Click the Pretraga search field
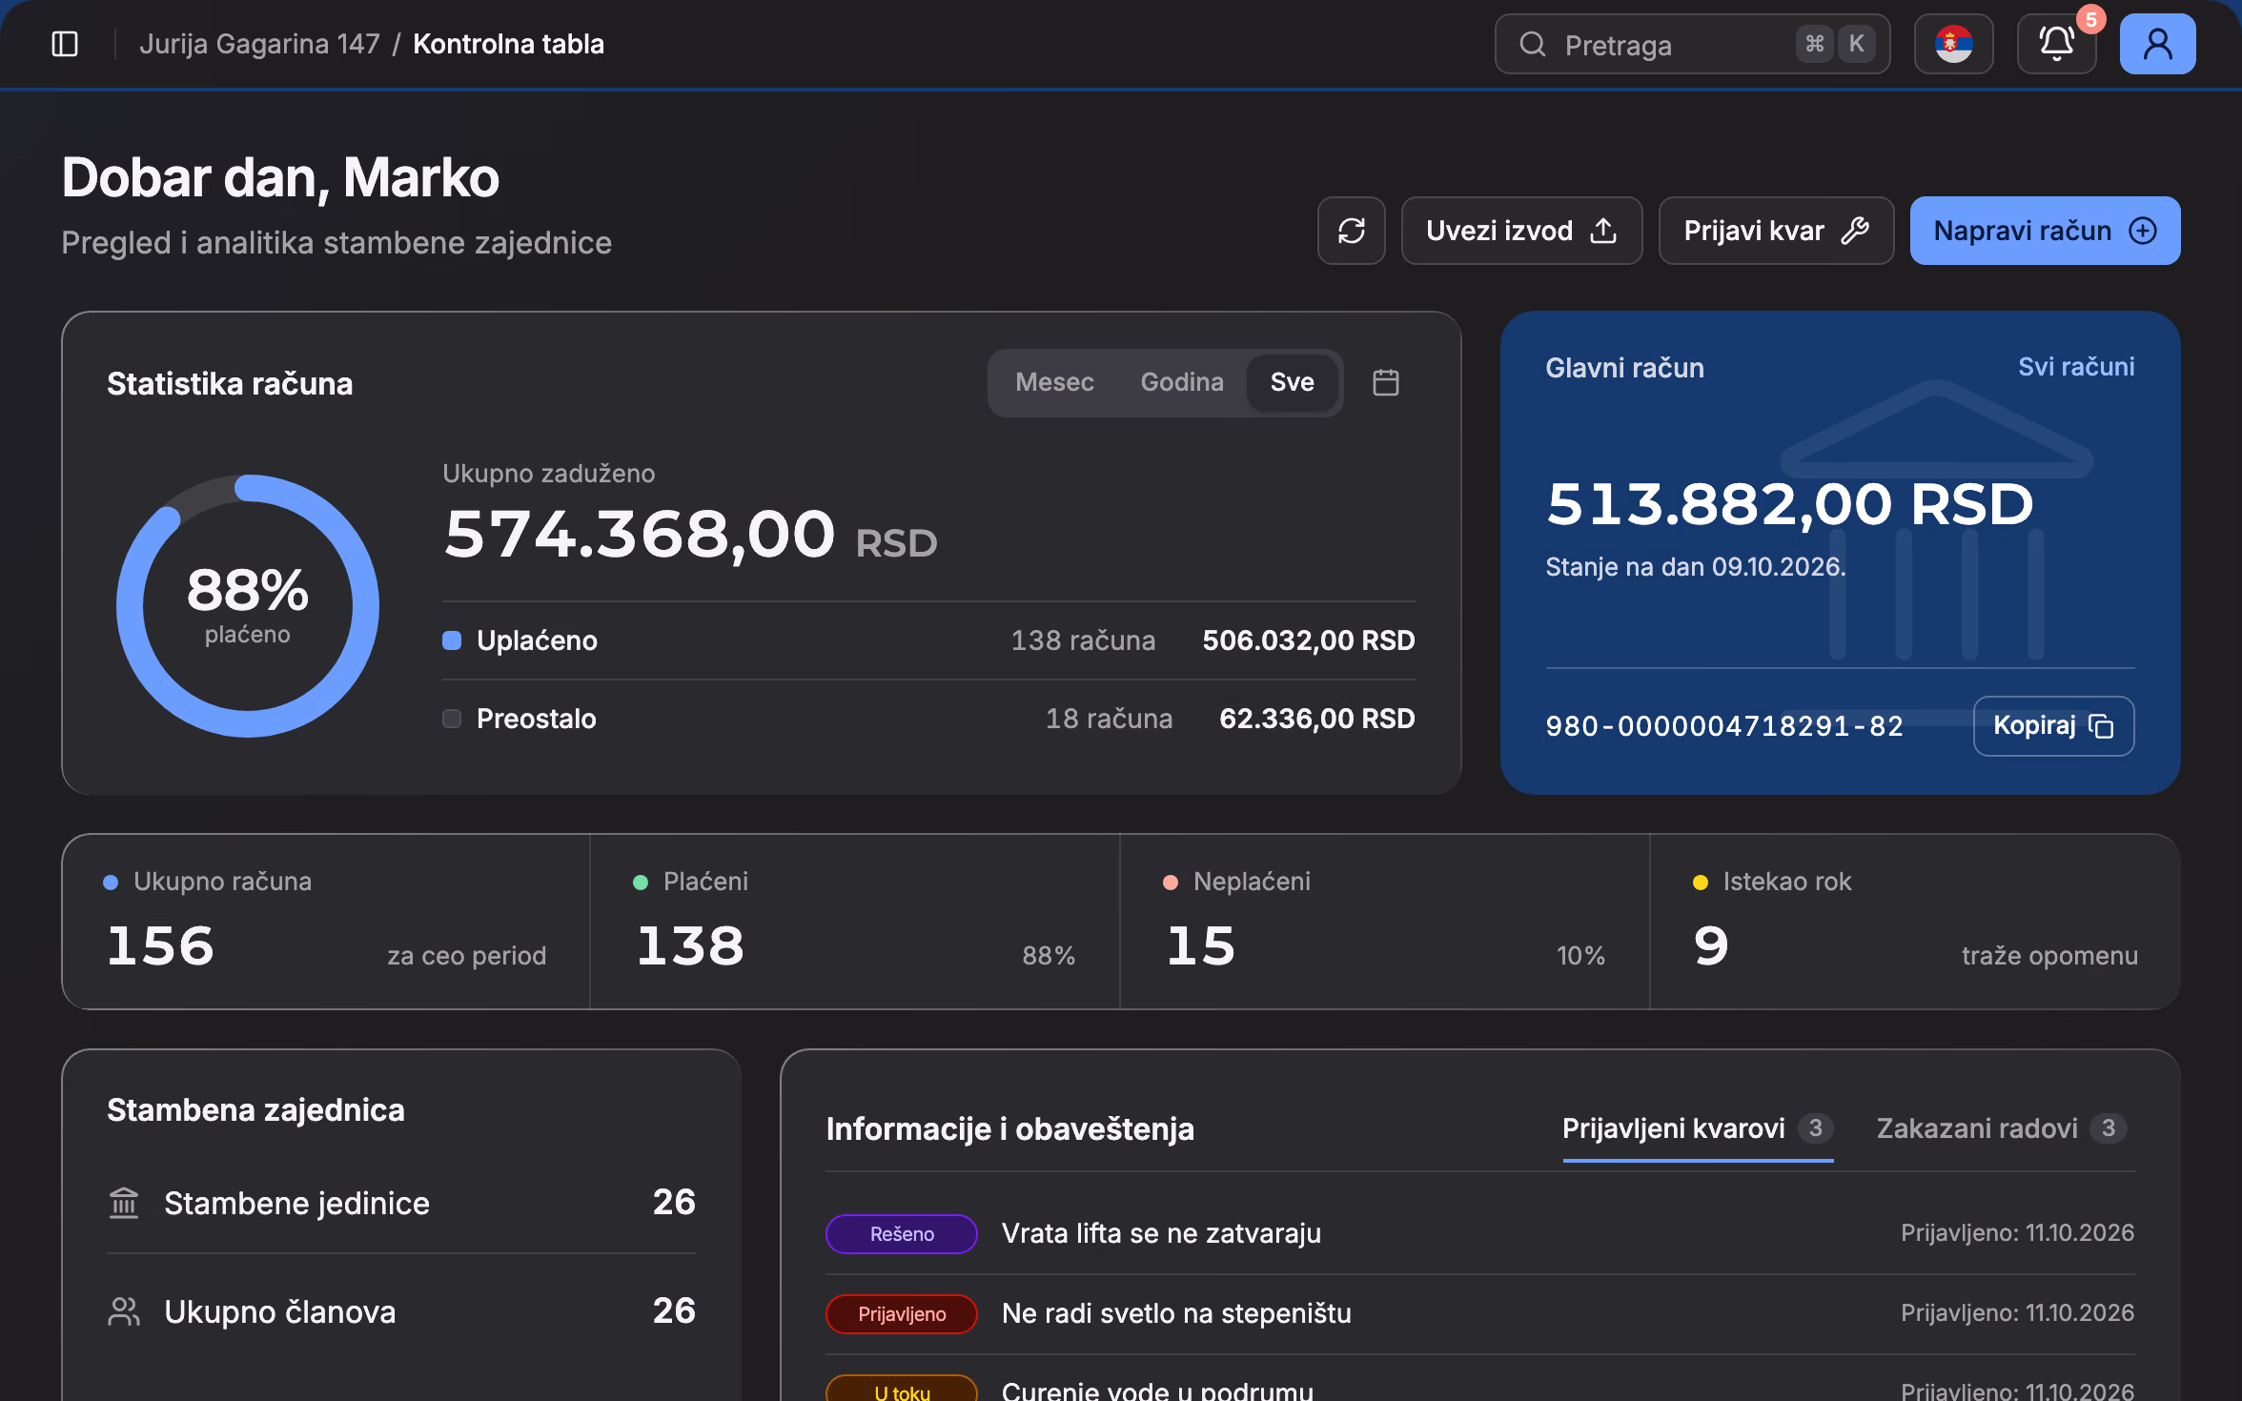The image size is (2242, 1401). [1692, 44]
